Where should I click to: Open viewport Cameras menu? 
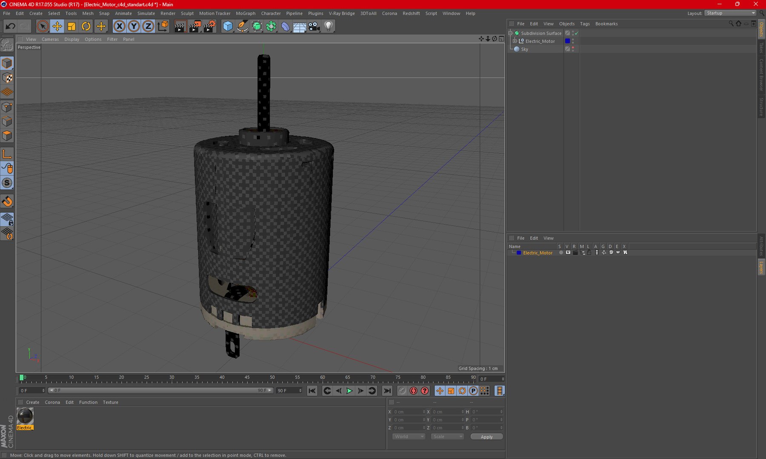pos(50,39)
